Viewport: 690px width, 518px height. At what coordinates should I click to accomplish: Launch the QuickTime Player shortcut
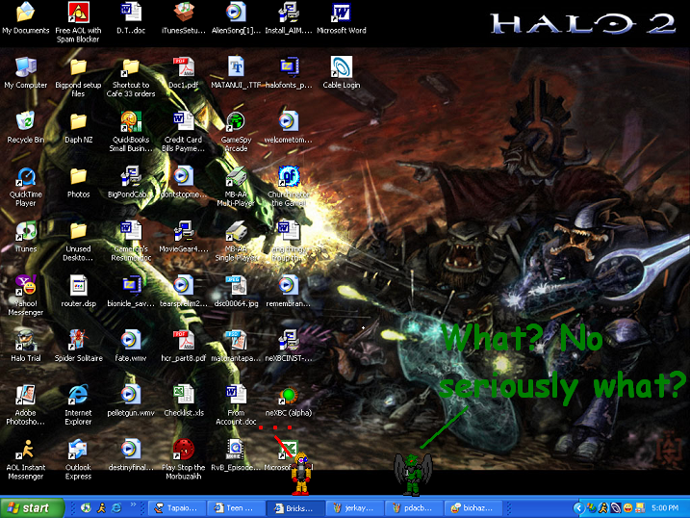(26, 176)
